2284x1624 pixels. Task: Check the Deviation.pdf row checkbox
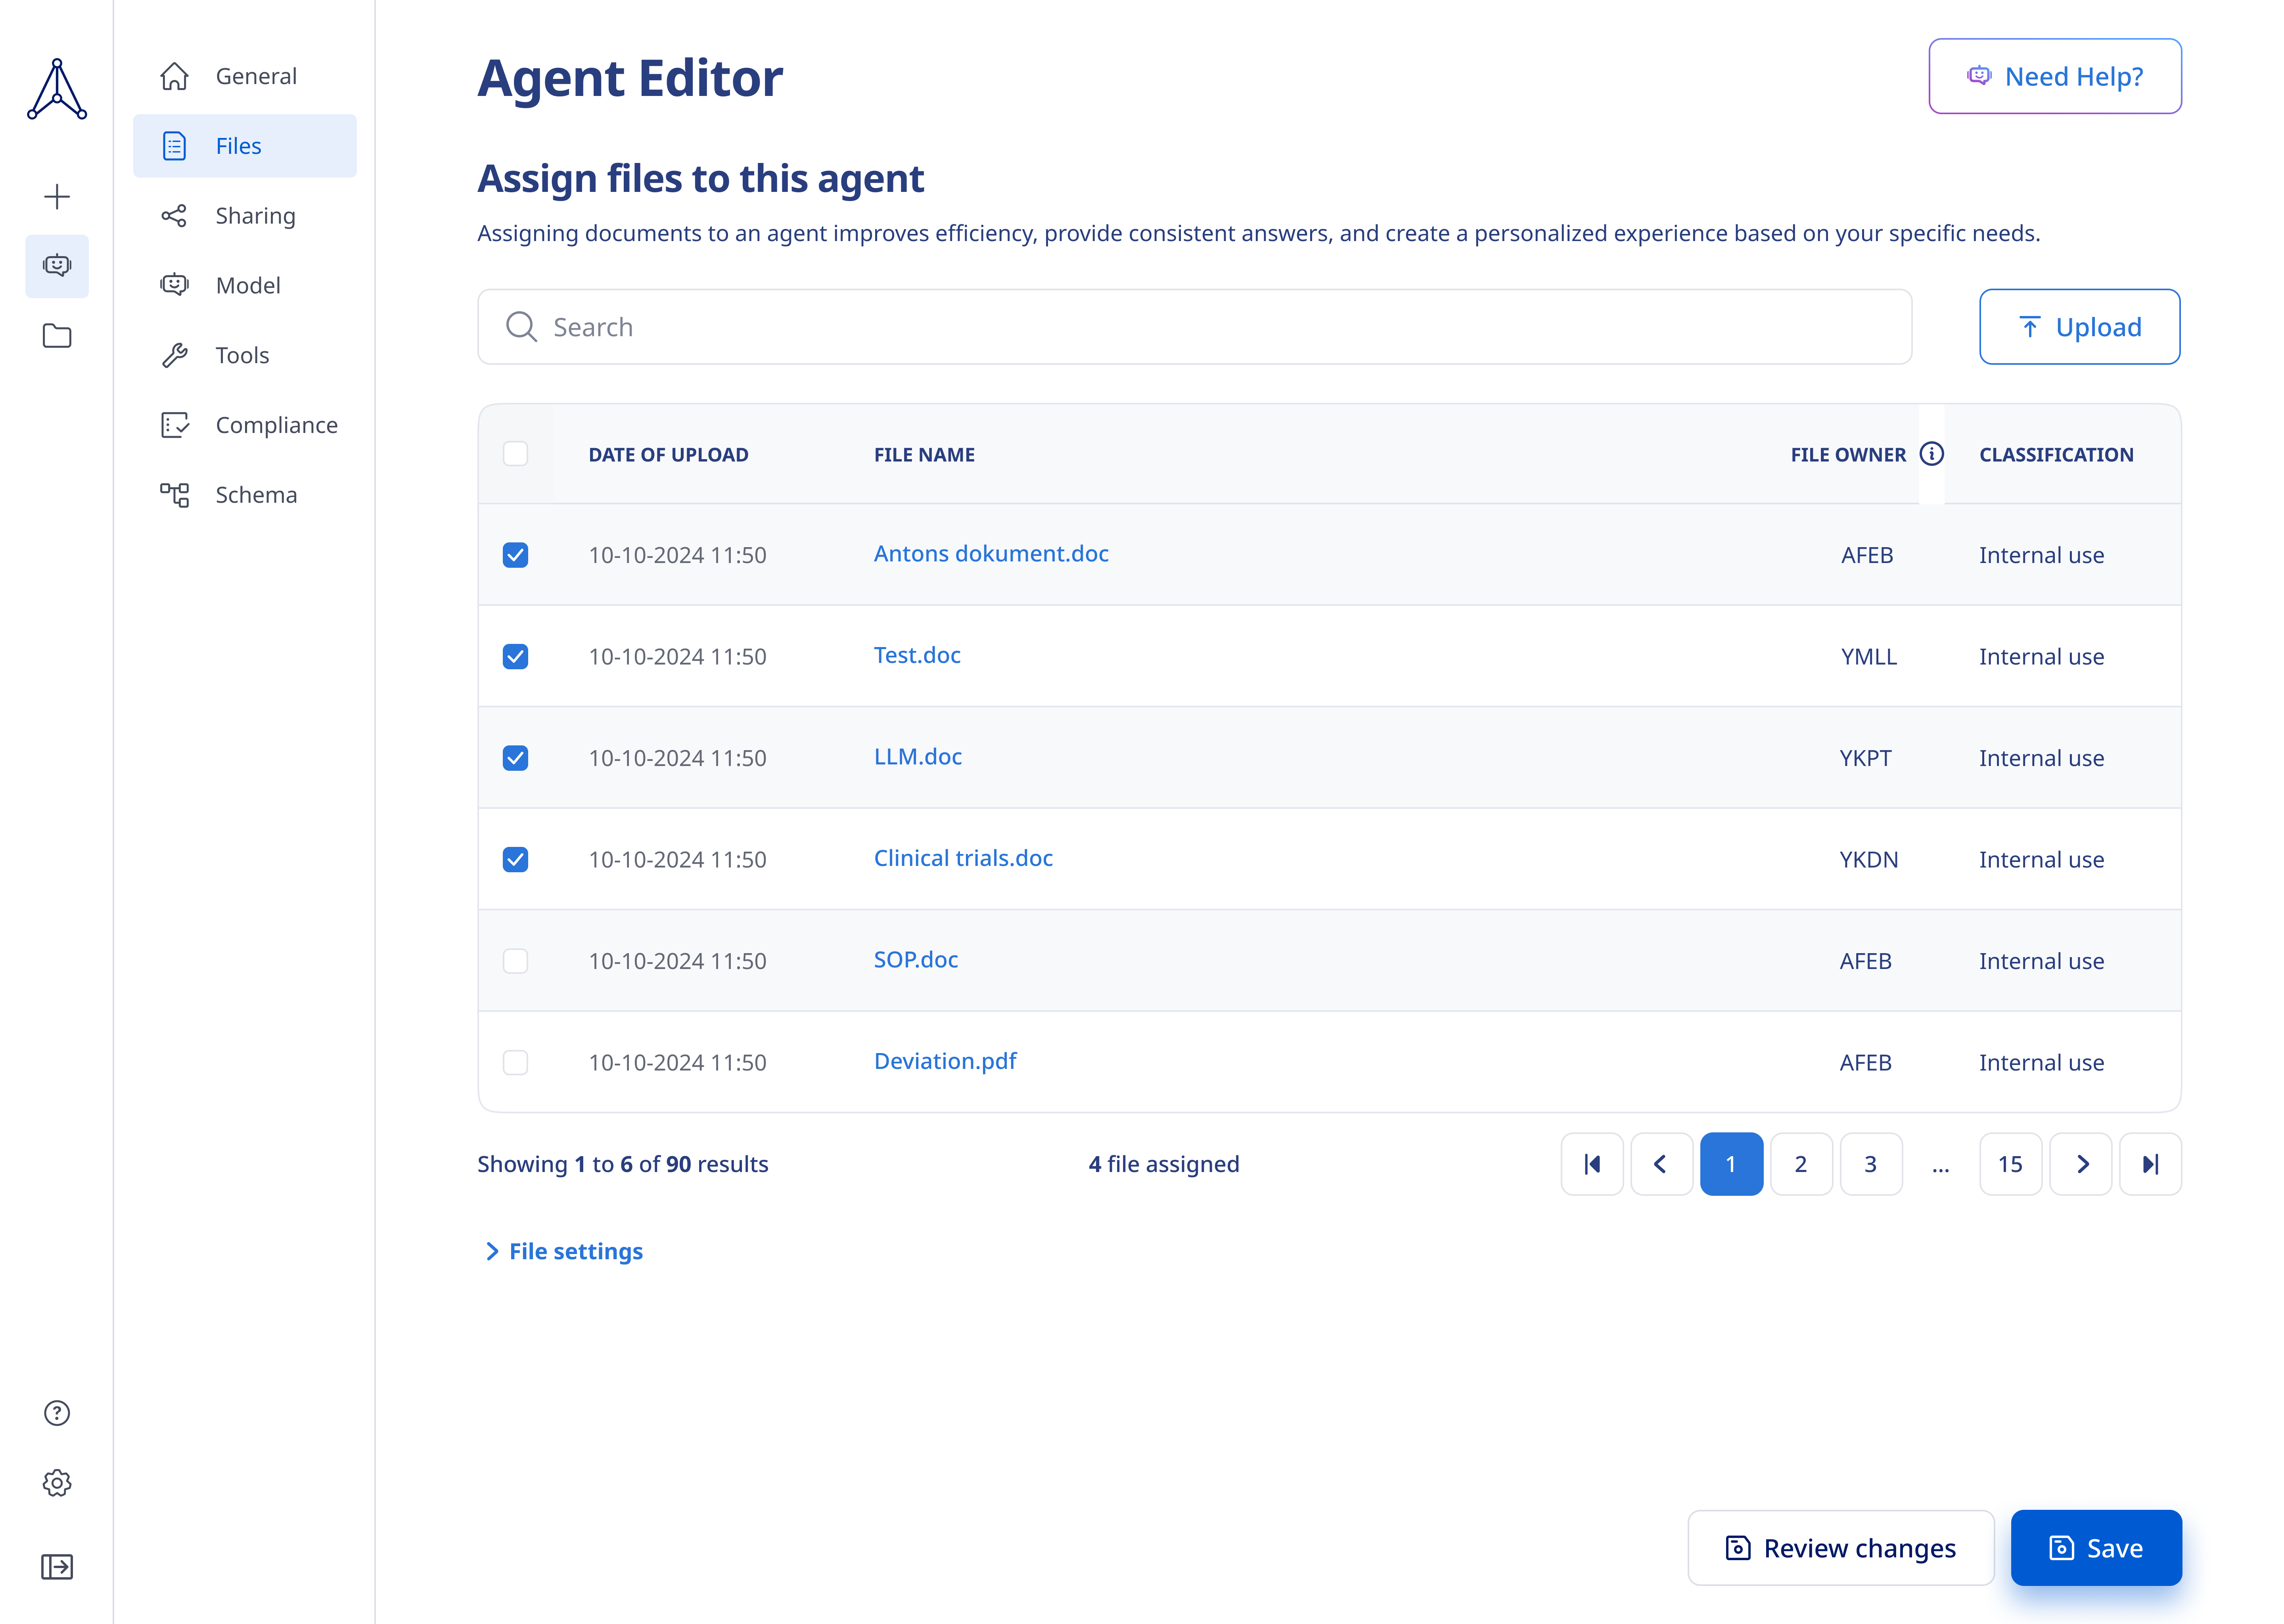515,1062
